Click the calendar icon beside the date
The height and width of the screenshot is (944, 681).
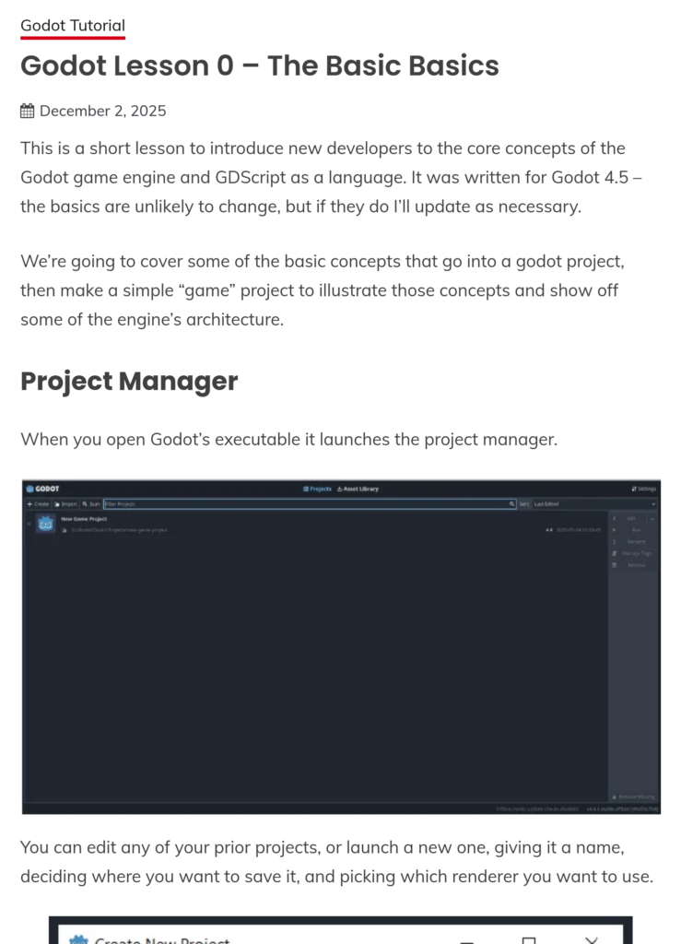(28, 112)
